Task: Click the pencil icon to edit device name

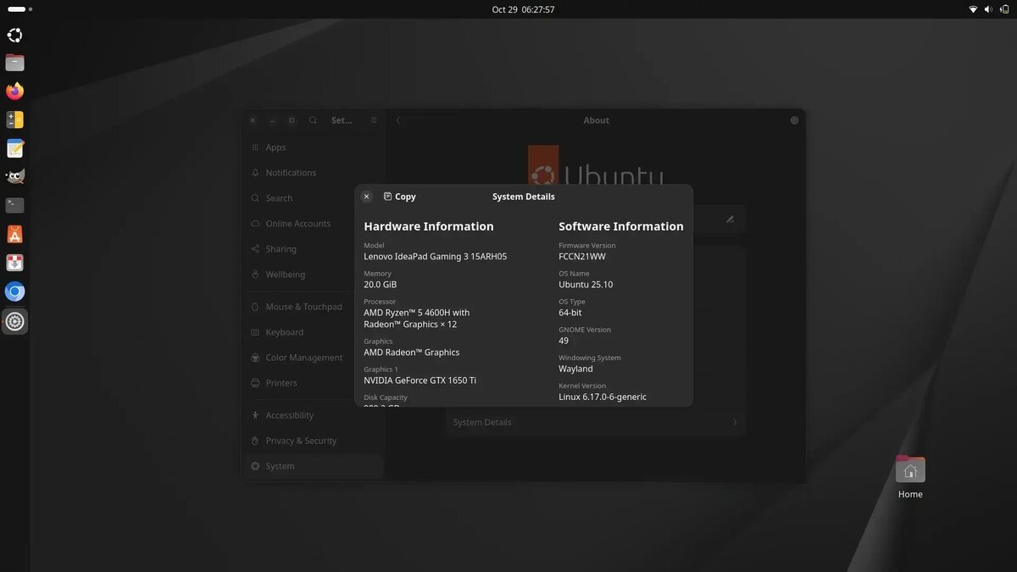Action: [x=730, y=219]
